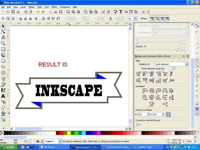Click the Undo arrow icon

click(x=38, y=12)
